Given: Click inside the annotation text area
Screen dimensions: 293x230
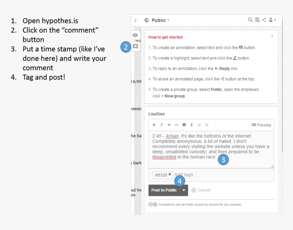Looking at the screenshot, I should point(211,149).
